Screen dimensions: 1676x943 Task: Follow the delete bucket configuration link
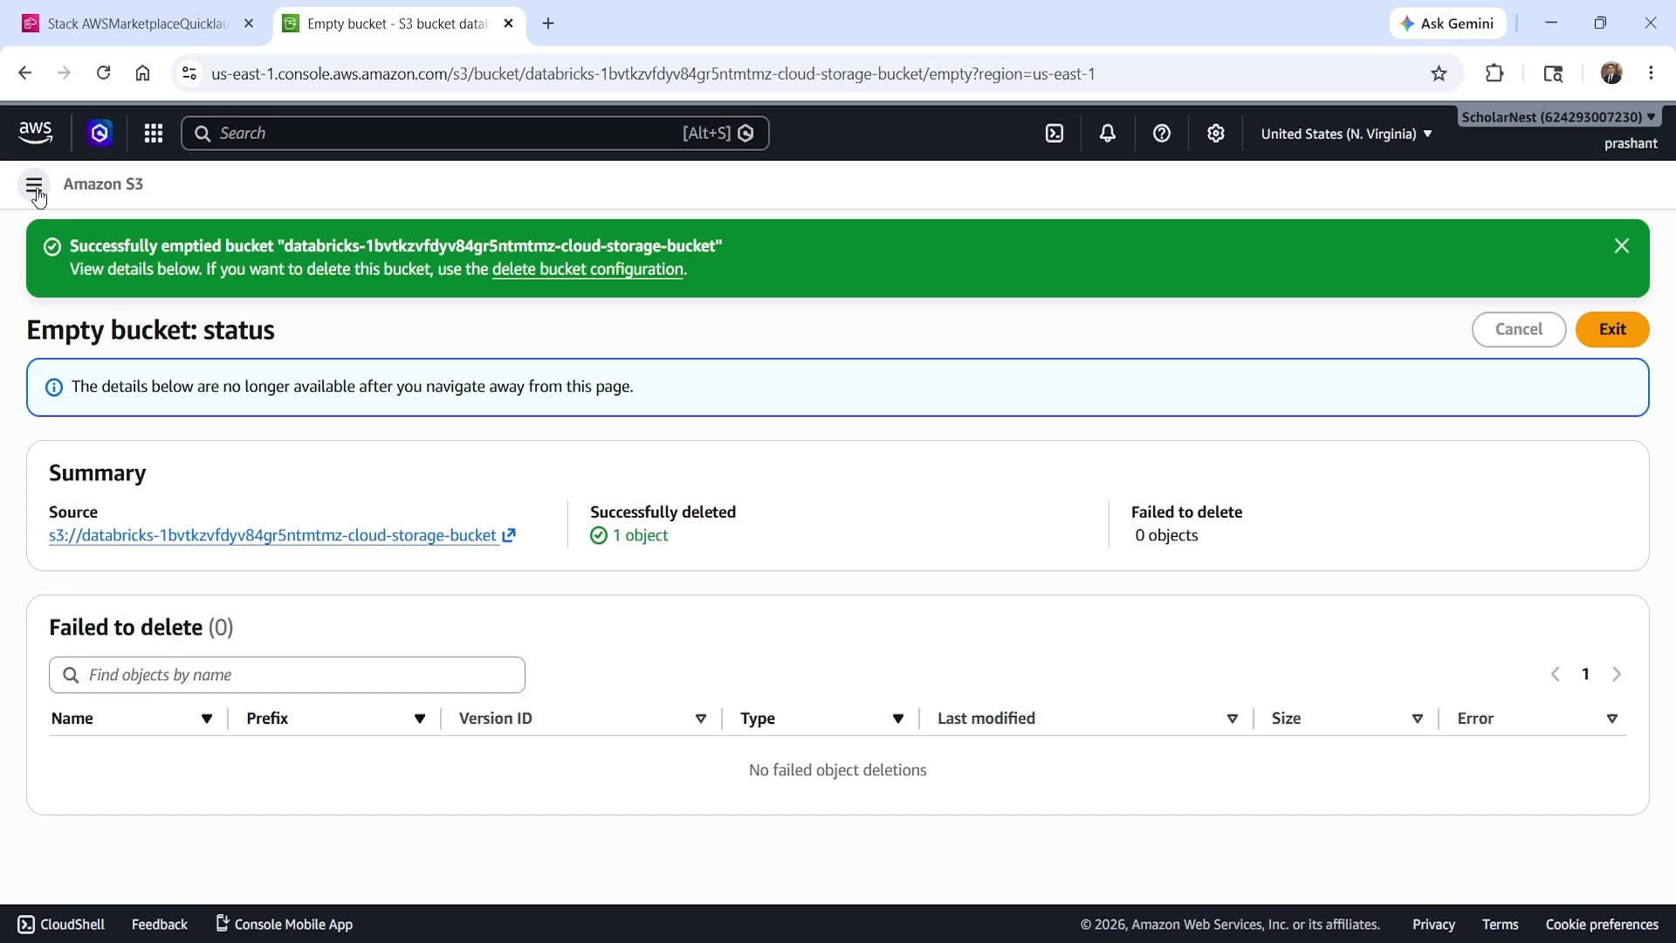(587, 270)
